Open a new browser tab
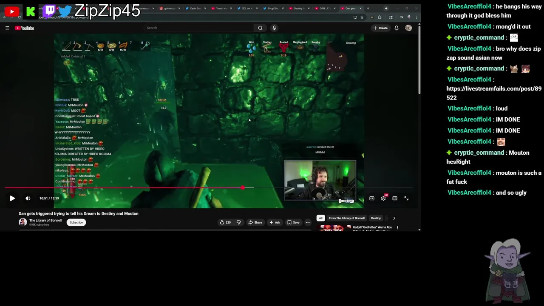This screenshot has height=306, width=544. (x=368, y=8)
